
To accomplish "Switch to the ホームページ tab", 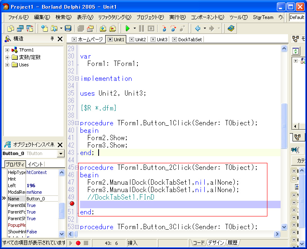I will [x=87, y=40].
